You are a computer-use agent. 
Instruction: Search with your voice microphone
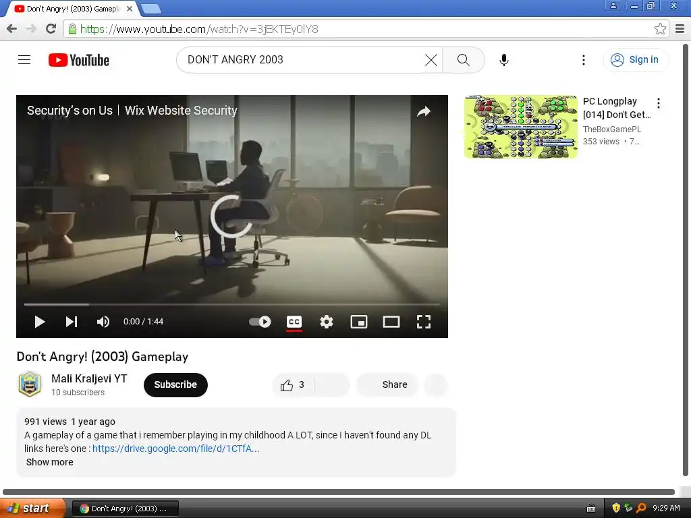point(503,60)
